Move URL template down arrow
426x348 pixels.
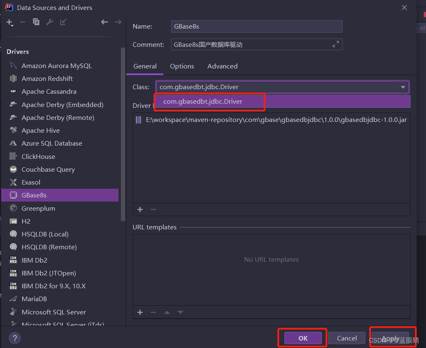point(180,312)
